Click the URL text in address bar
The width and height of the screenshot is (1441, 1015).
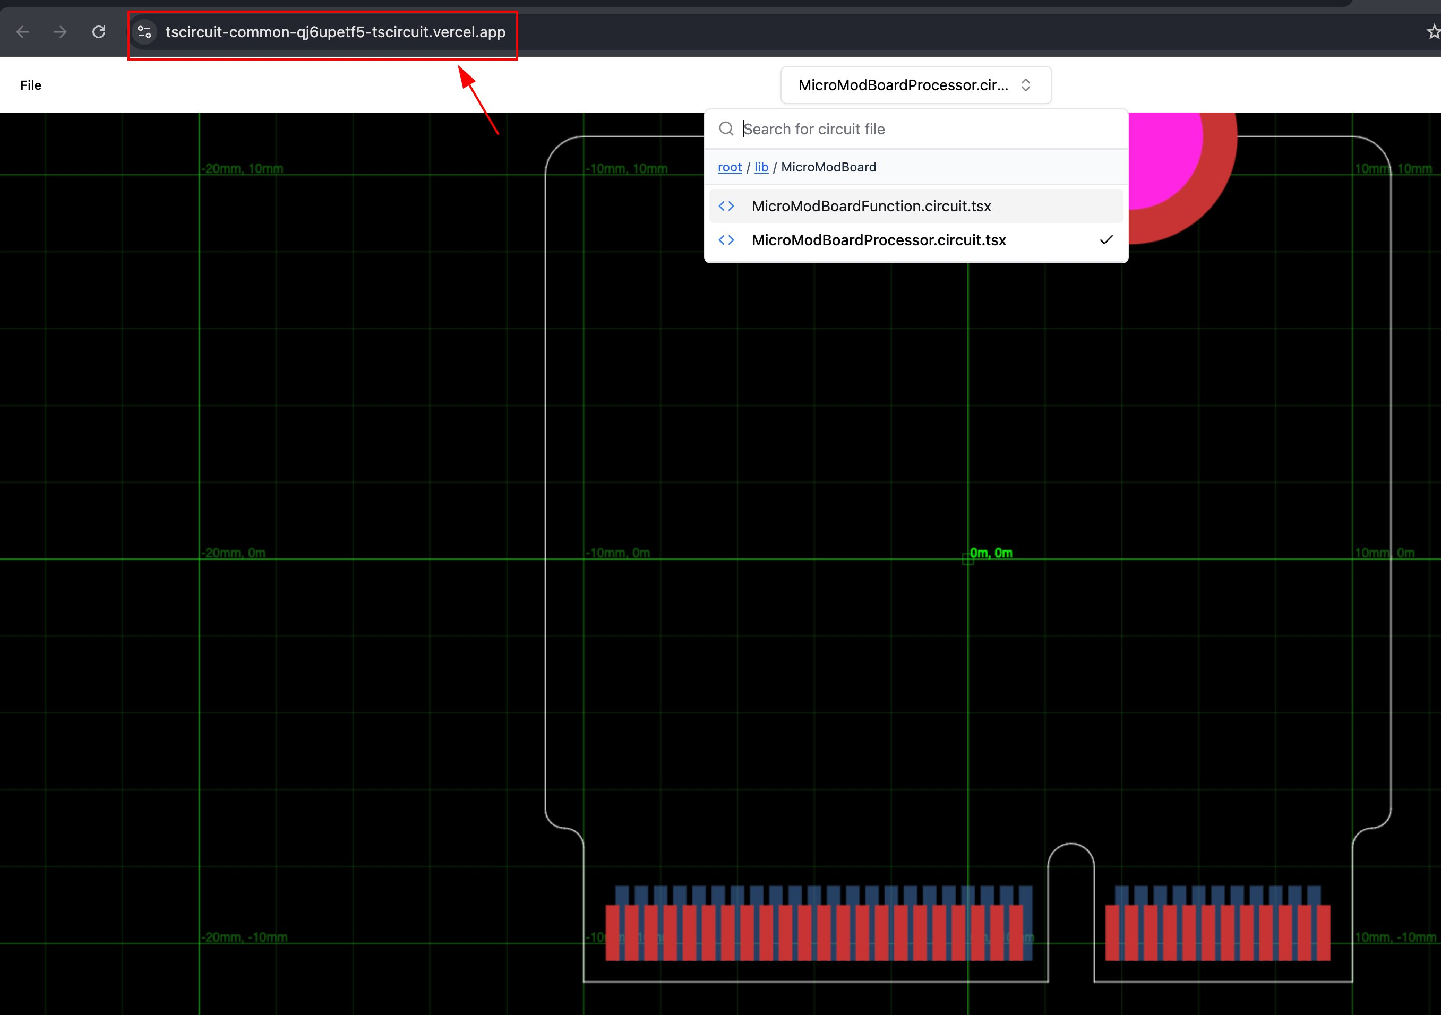point(335,32)
